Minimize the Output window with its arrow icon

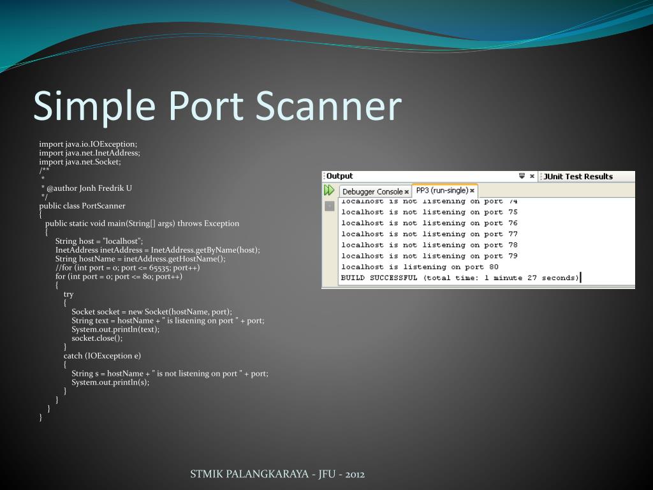click(522, 176)
